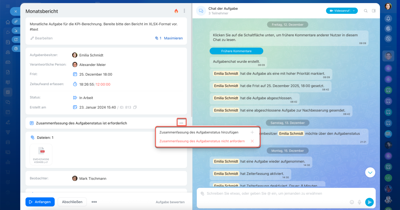Open the bar chart analytics sidebar icon

click(x=8, y=162)
